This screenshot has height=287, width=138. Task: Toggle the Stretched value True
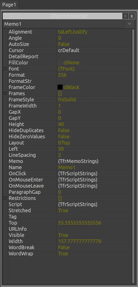63,211
